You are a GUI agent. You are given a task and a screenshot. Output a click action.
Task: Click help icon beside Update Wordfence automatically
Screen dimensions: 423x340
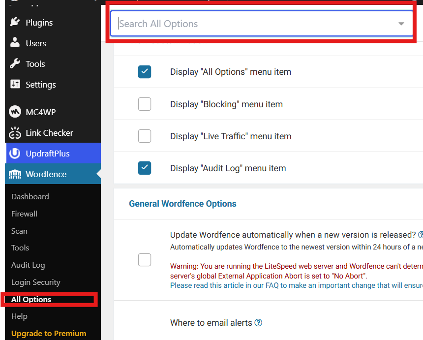(x=421, y=235)
